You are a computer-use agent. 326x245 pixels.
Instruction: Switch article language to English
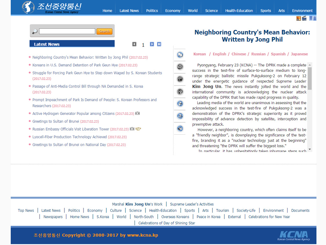point(220,54)
